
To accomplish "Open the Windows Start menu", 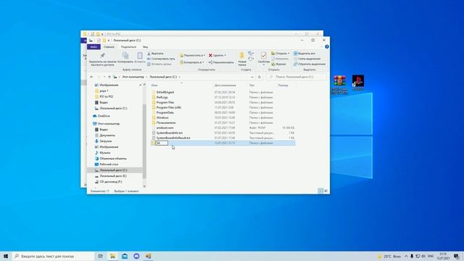I will pos(6,256).
